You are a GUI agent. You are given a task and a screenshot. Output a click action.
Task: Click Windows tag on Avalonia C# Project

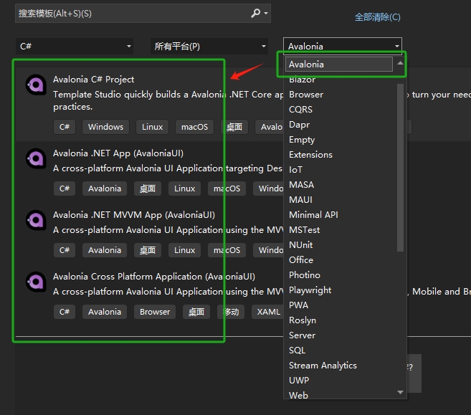(x=105, y=127)
